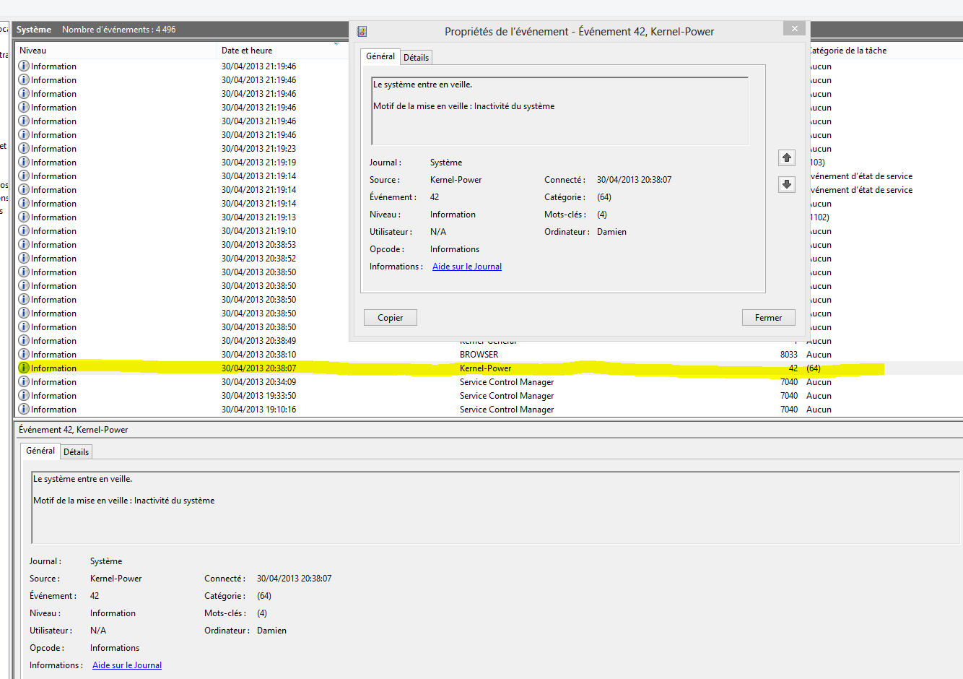The height and width of the screenshot is (679, 963).
Task: Select the BROWSER event 8033 row
Action: pos(479,355)
